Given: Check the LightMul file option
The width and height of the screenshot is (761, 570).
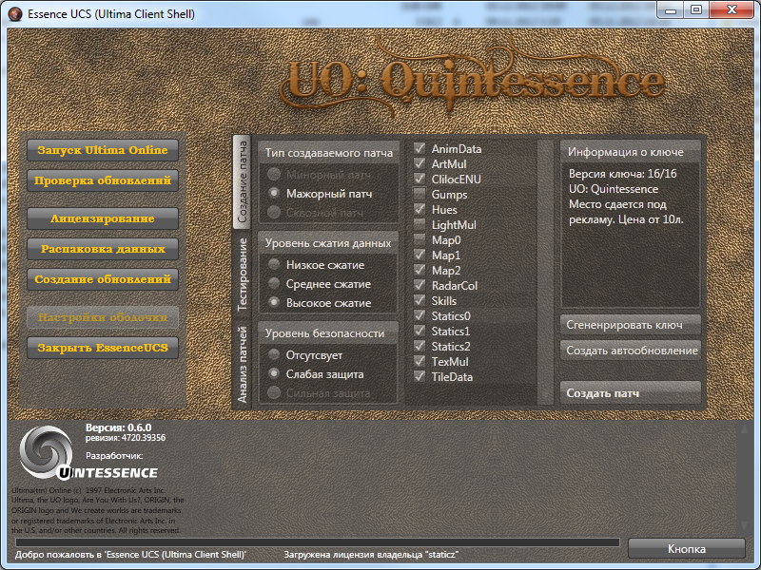Looking at the screenshot, I should pyautogui.click(x=420, y=225).
